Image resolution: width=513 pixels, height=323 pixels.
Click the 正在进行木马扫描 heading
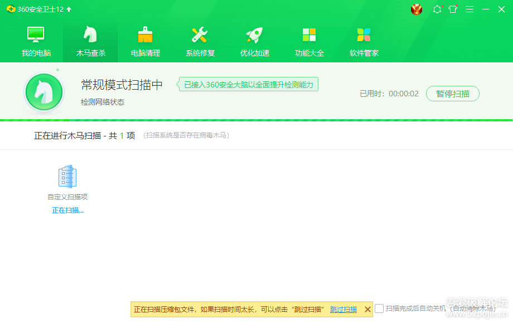click(x=84, y=135)
